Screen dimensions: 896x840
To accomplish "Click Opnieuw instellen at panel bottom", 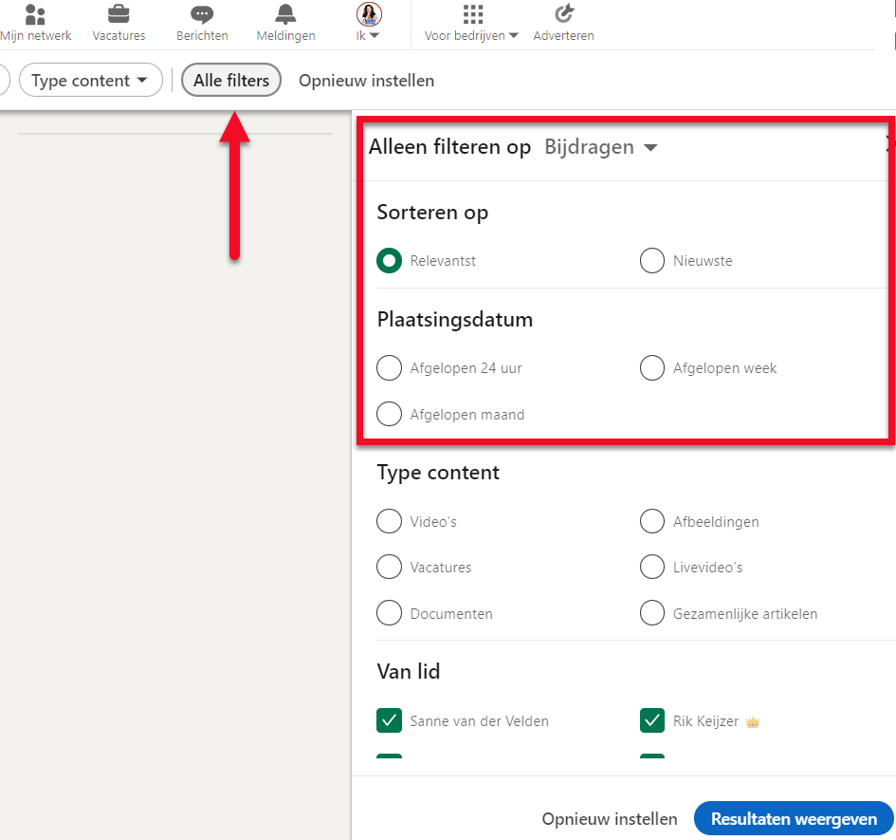I will pos(609,819).
